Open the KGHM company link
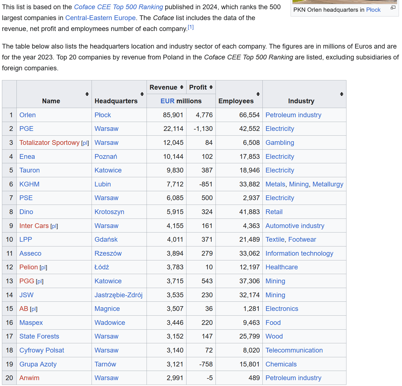 (x=29, y=184)
